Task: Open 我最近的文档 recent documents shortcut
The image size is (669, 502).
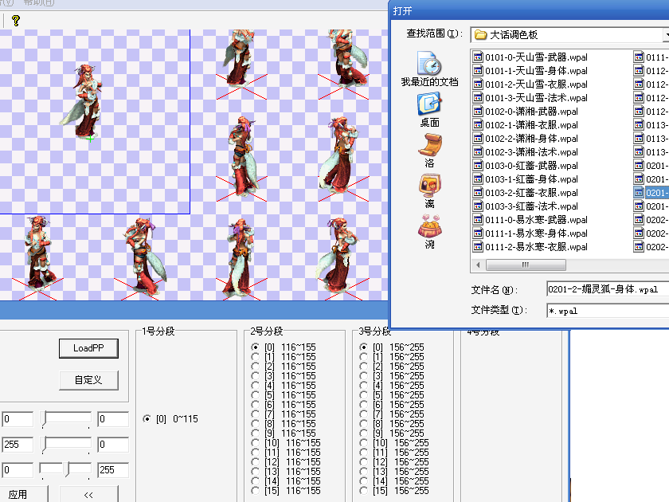Action: 429,69
